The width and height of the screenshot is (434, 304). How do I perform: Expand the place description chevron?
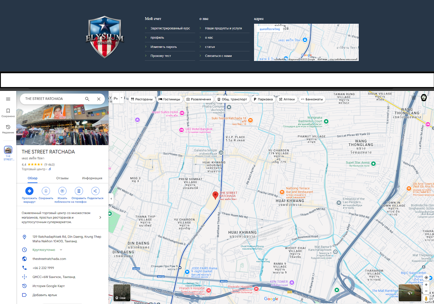click(x=100, y=217)
